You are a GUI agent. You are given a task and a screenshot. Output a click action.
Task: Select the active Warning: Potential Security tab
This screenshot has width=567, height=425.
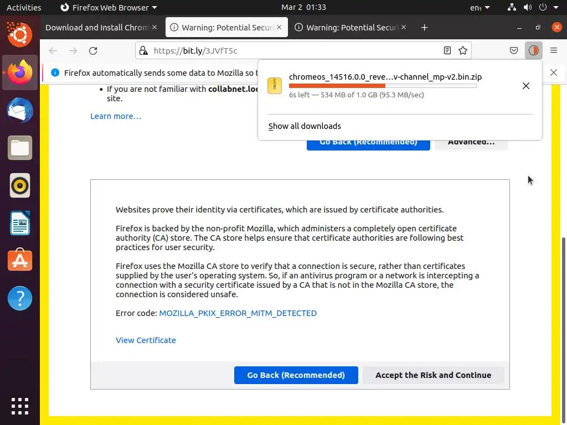[227, 28]
